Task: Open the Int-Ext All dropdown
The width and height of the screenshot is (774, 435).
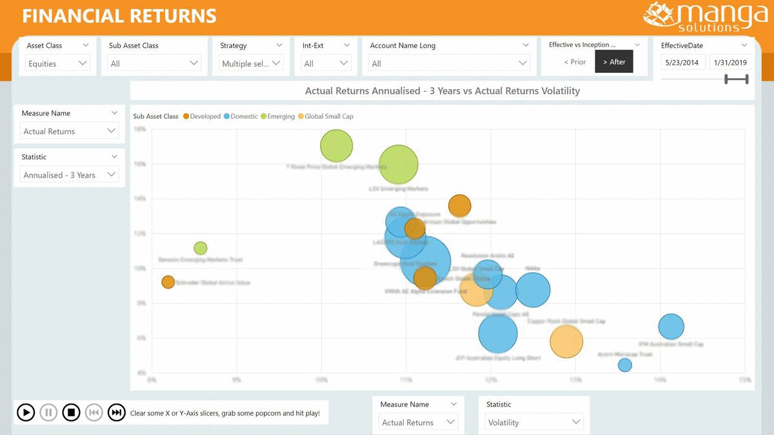Action: click(x=326, y=63)
